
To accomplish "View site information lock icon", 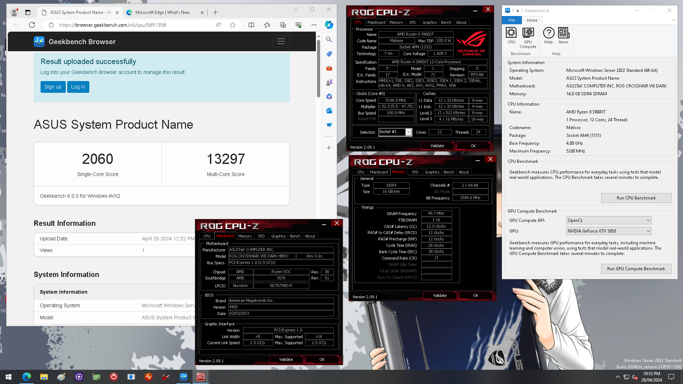I will pyautogui.click(x=51, y=25).
